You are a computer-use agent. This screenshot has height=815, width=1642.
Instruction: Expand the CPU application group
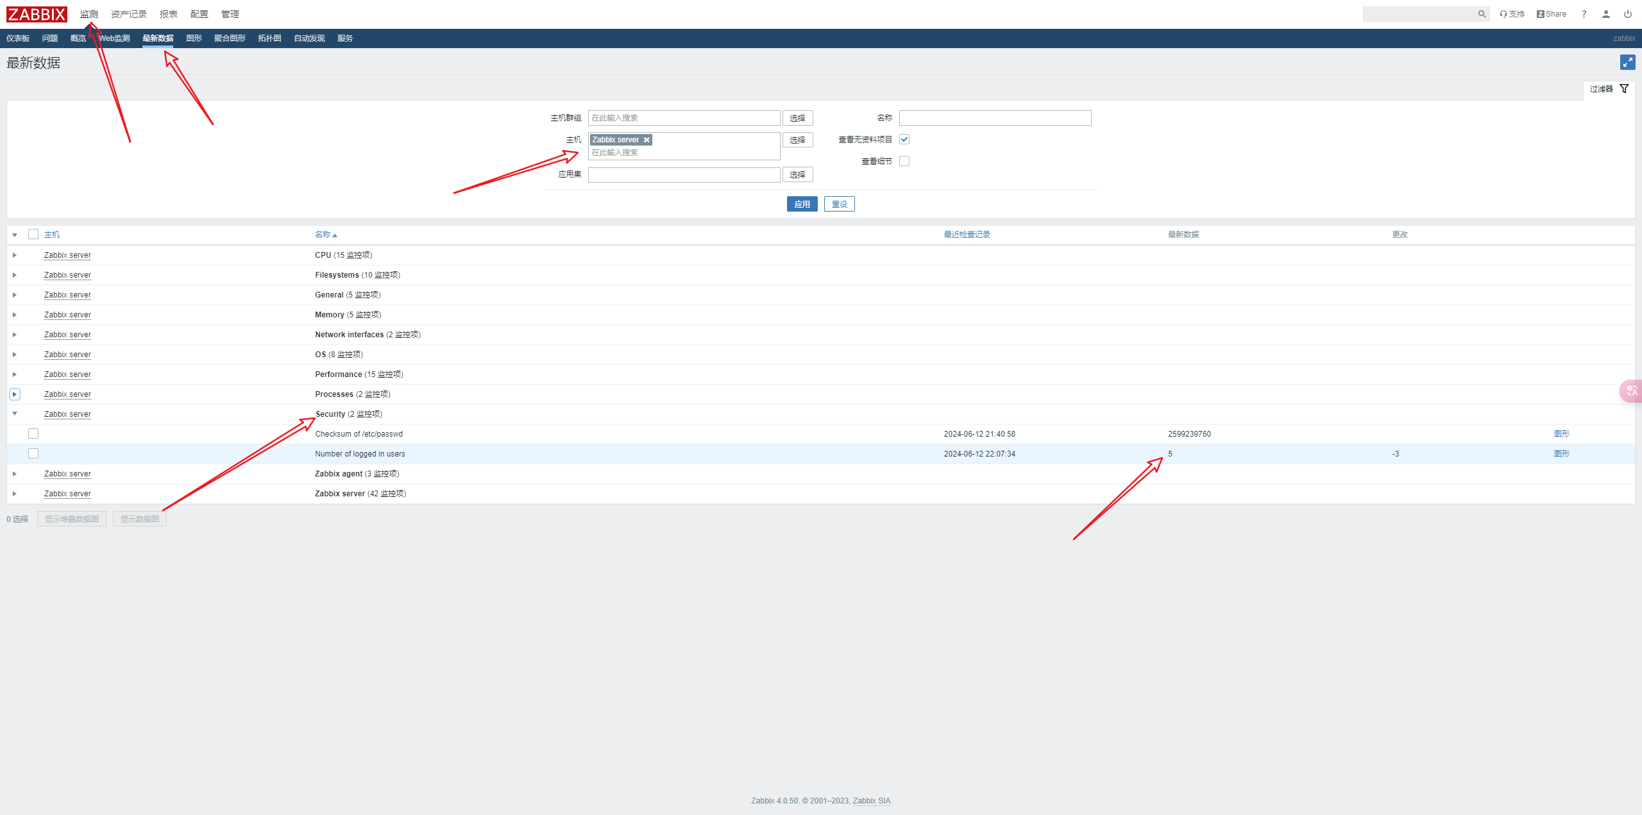[x=15, y=255]
